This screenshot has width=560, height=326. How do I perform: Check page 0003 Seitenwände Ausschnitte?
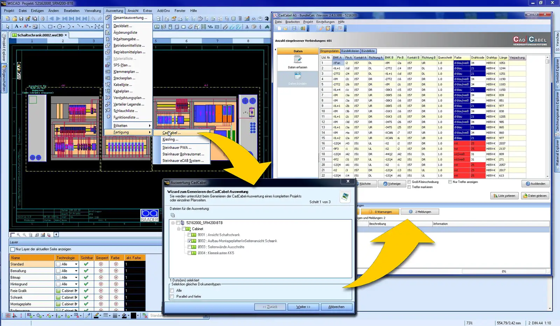coord(189,247)
